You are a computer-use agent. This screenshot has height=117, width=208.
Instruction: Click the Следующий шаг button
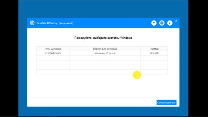[166, 103]
